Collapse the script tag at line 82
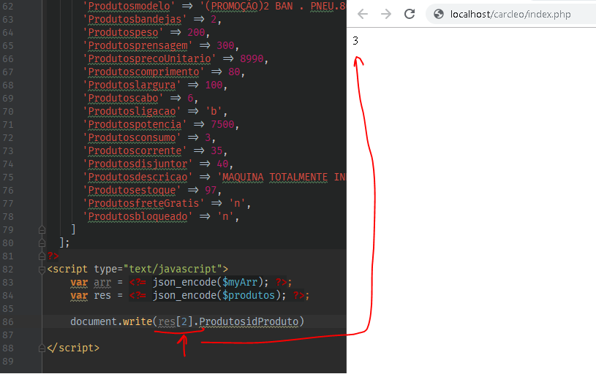This screenshot has height=374, width=596. 42,270
